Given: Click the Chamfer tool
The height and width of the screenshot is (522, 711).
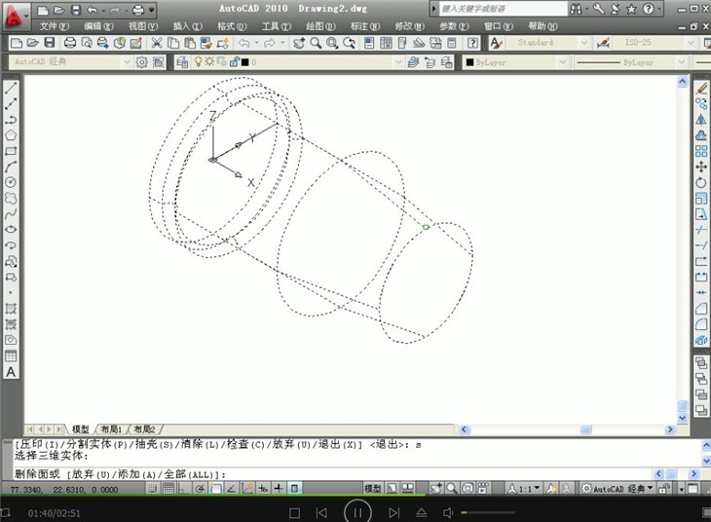Looking at the screenshot, I should coord(701,309).
